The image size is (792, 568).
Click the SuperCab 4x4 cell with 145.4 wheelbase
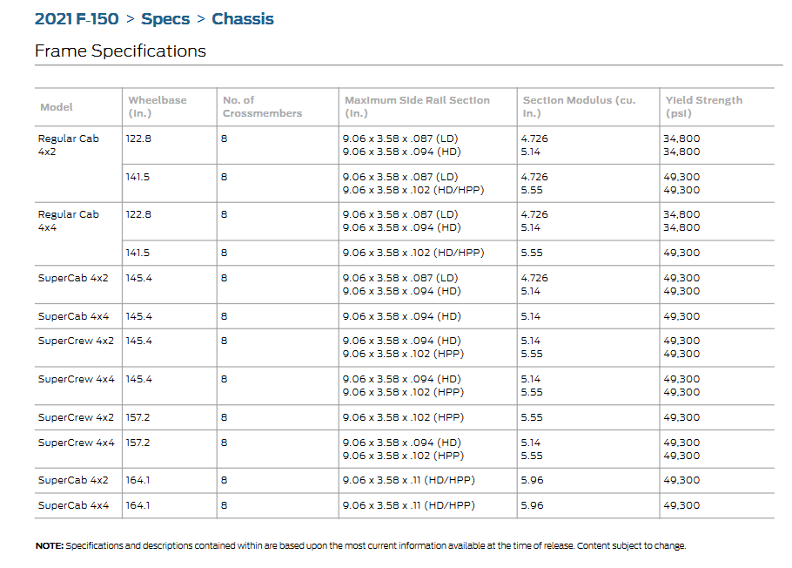(73, 316)
